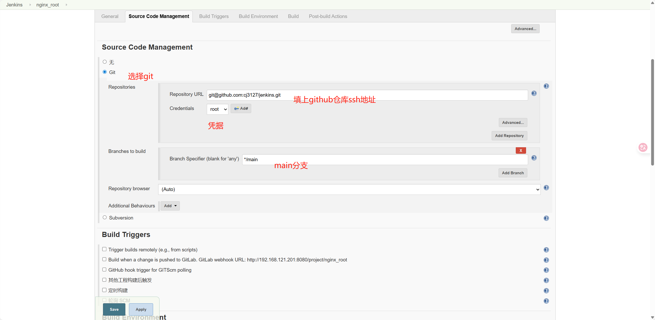Open help for 轮询 SCM option
Screen dimensions: 655x320
(546, 301)
